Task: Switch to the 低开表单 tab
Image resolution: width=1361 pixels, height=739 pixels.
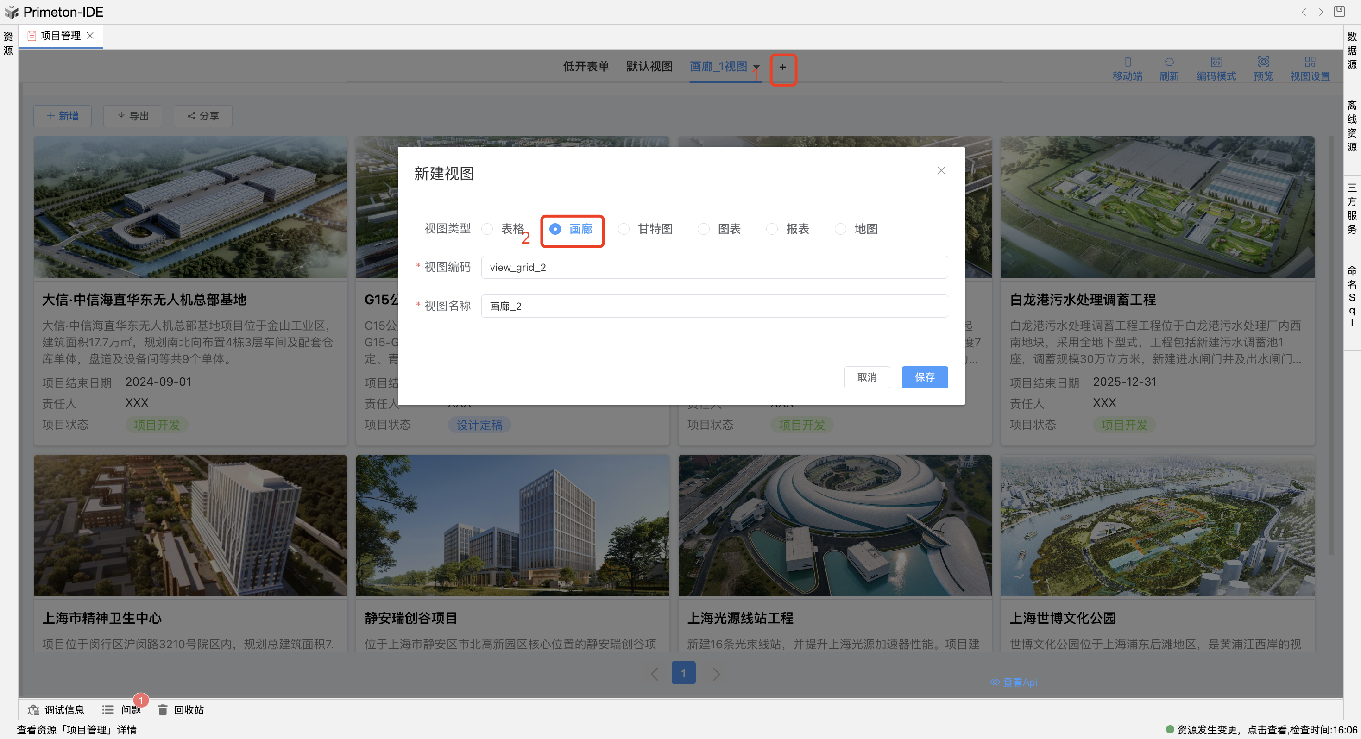Action: [586, 67]
